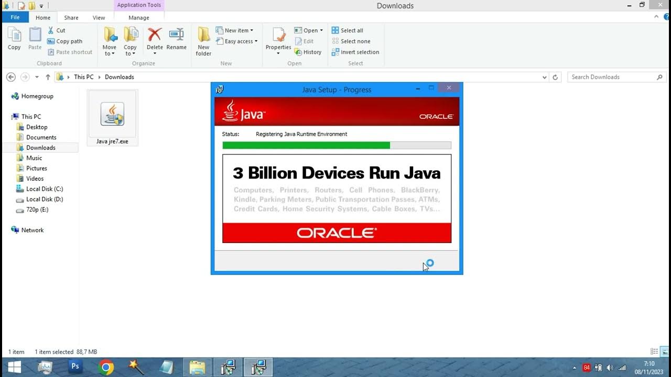Click the Search Downloads field

617,77
